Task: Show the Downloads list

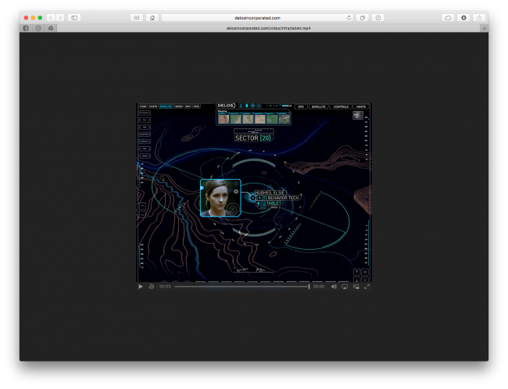Action: (x=463, y=18)
